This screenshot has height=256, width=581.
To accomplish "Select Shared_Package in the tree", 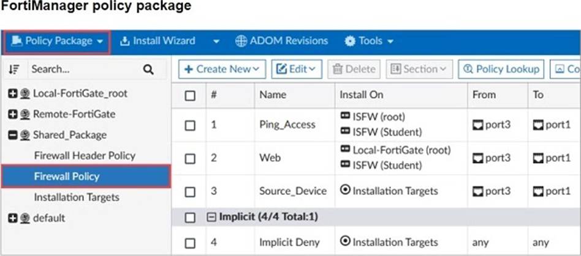I will pos(70,135).
